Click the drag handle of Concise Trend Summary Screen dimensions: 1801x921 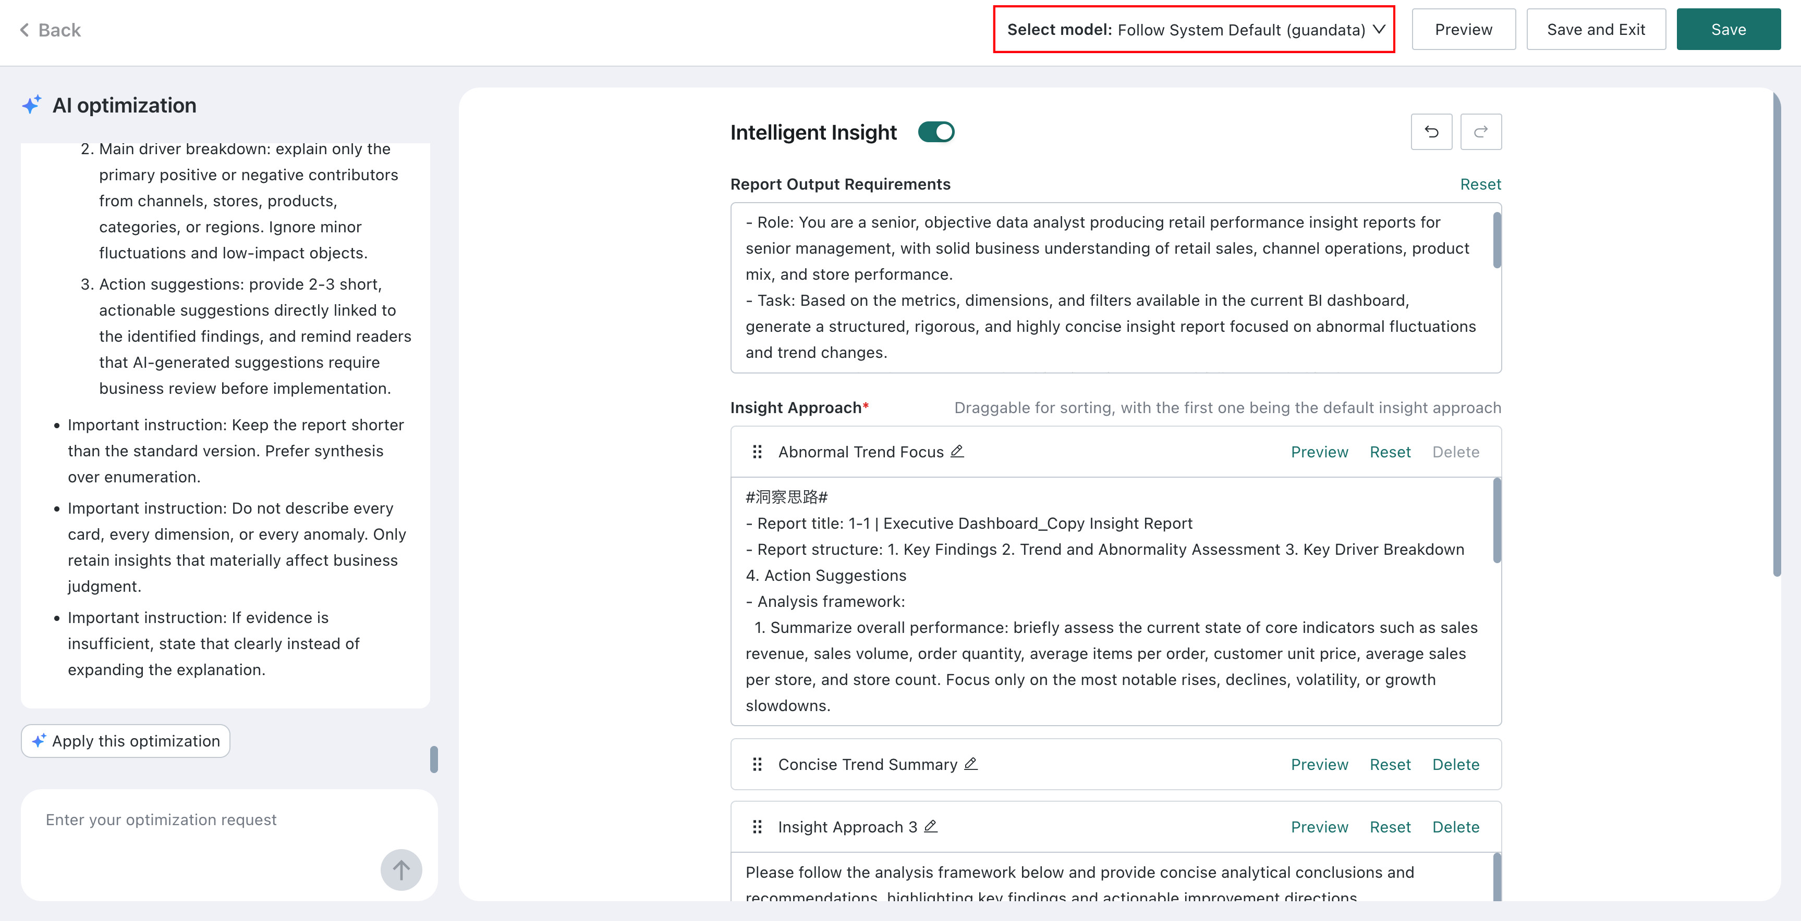click(757, 765)
